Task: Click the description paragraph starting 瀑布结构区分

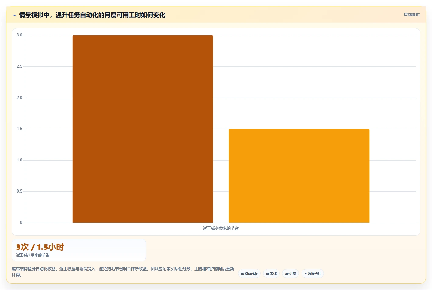Action: coord(123,272)
